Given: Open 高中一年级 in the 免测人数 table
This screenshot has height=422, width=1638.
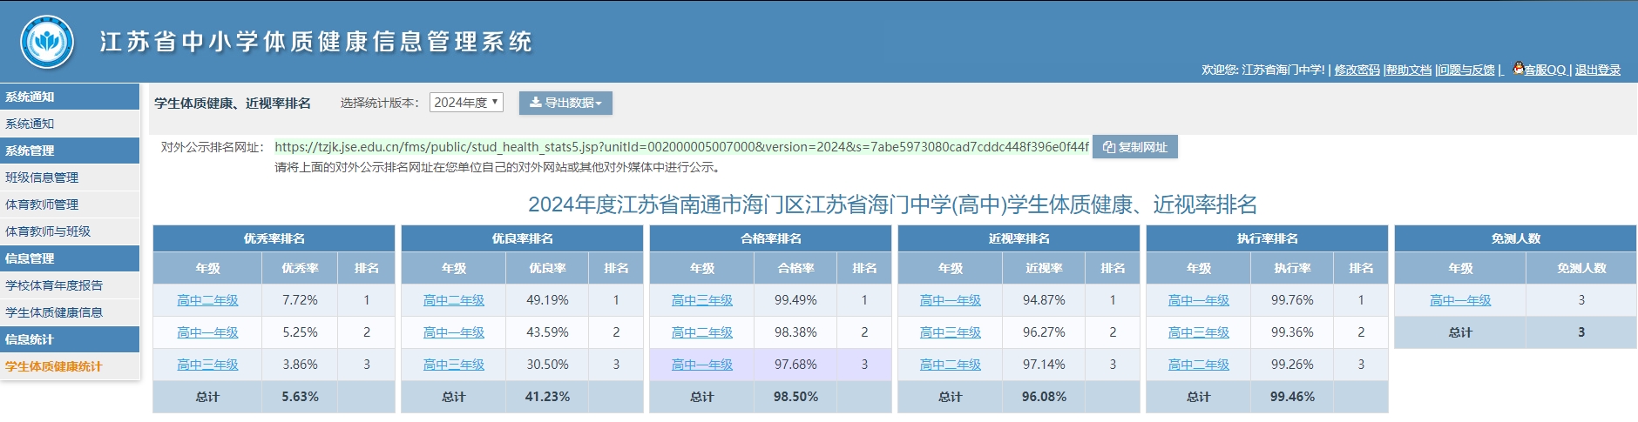Looking at the screenshot, I should click(1460, 300).
